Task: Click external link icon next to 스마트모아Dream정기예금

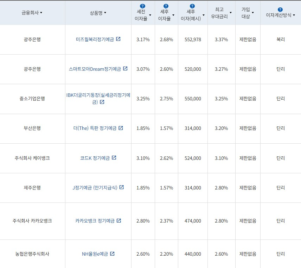Action: coord(125,68)
